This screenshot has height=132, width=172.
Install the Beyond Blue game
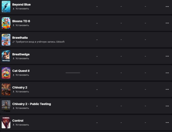pyautogui.click(x=21, y=9)
